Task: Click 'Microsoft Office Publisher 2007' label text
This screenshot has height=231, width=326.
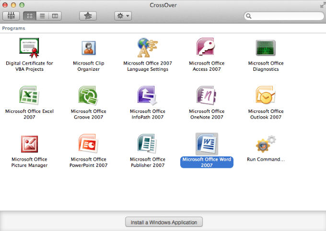Action: point(148,162)
